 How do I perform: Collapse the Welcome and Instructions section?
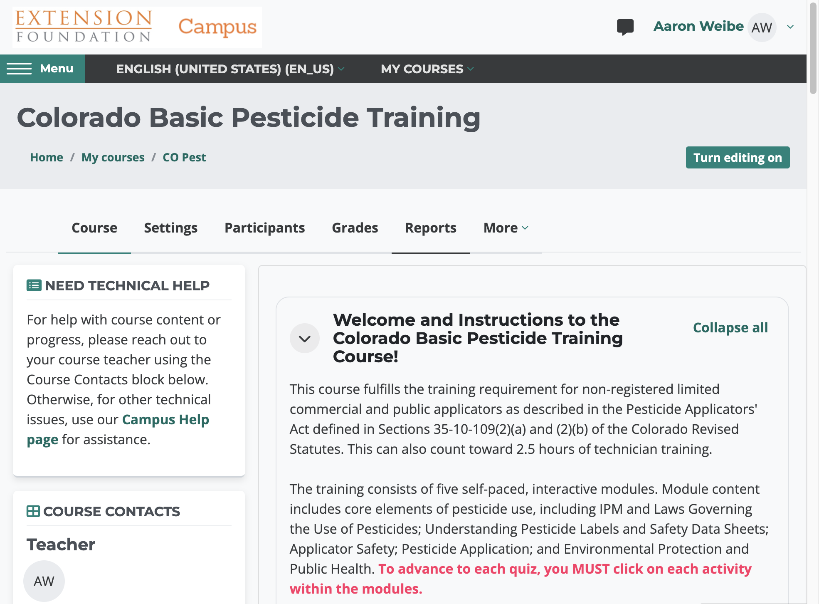click(305, 338)
